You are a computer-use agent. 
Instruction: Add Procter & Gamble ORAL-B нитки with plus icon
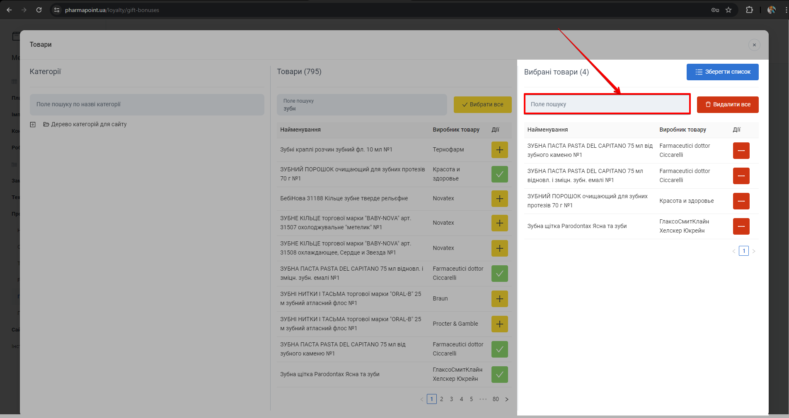point(499,324)
